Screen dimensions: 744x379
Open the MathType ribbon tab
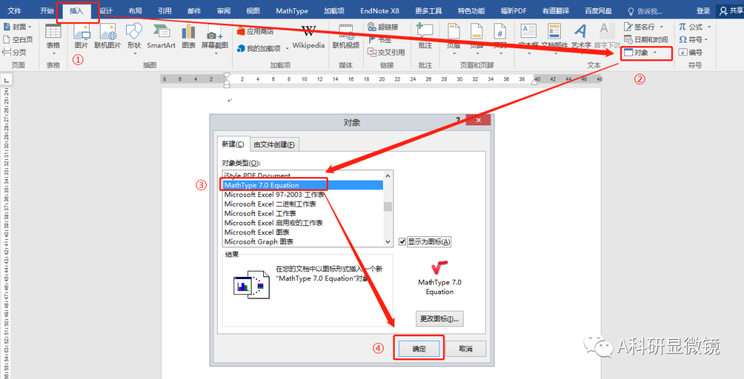(x=291, y=11)
